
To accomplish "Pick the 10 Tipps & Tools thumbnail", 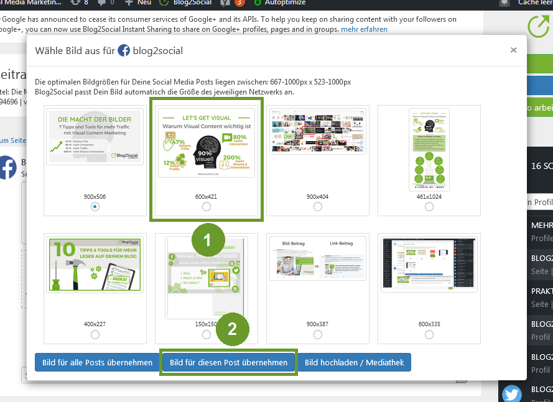I will coord(95,264).
